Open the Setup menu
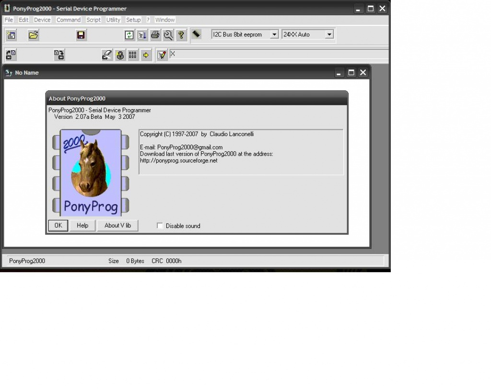 [x=133, y=20]
